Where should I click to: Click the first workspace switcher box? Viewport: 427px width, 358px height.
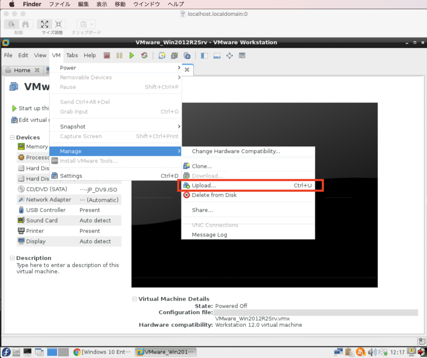click(x=52, y=352)
